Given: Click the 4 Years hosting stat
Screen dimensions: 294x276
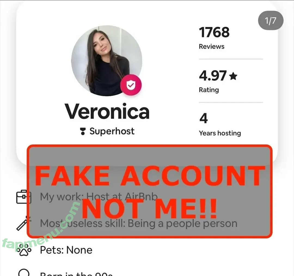Looking at the screenshot, I should coord(220,124).
